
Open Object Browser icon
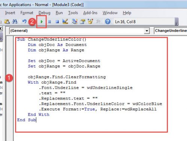(x=91, y=21)
